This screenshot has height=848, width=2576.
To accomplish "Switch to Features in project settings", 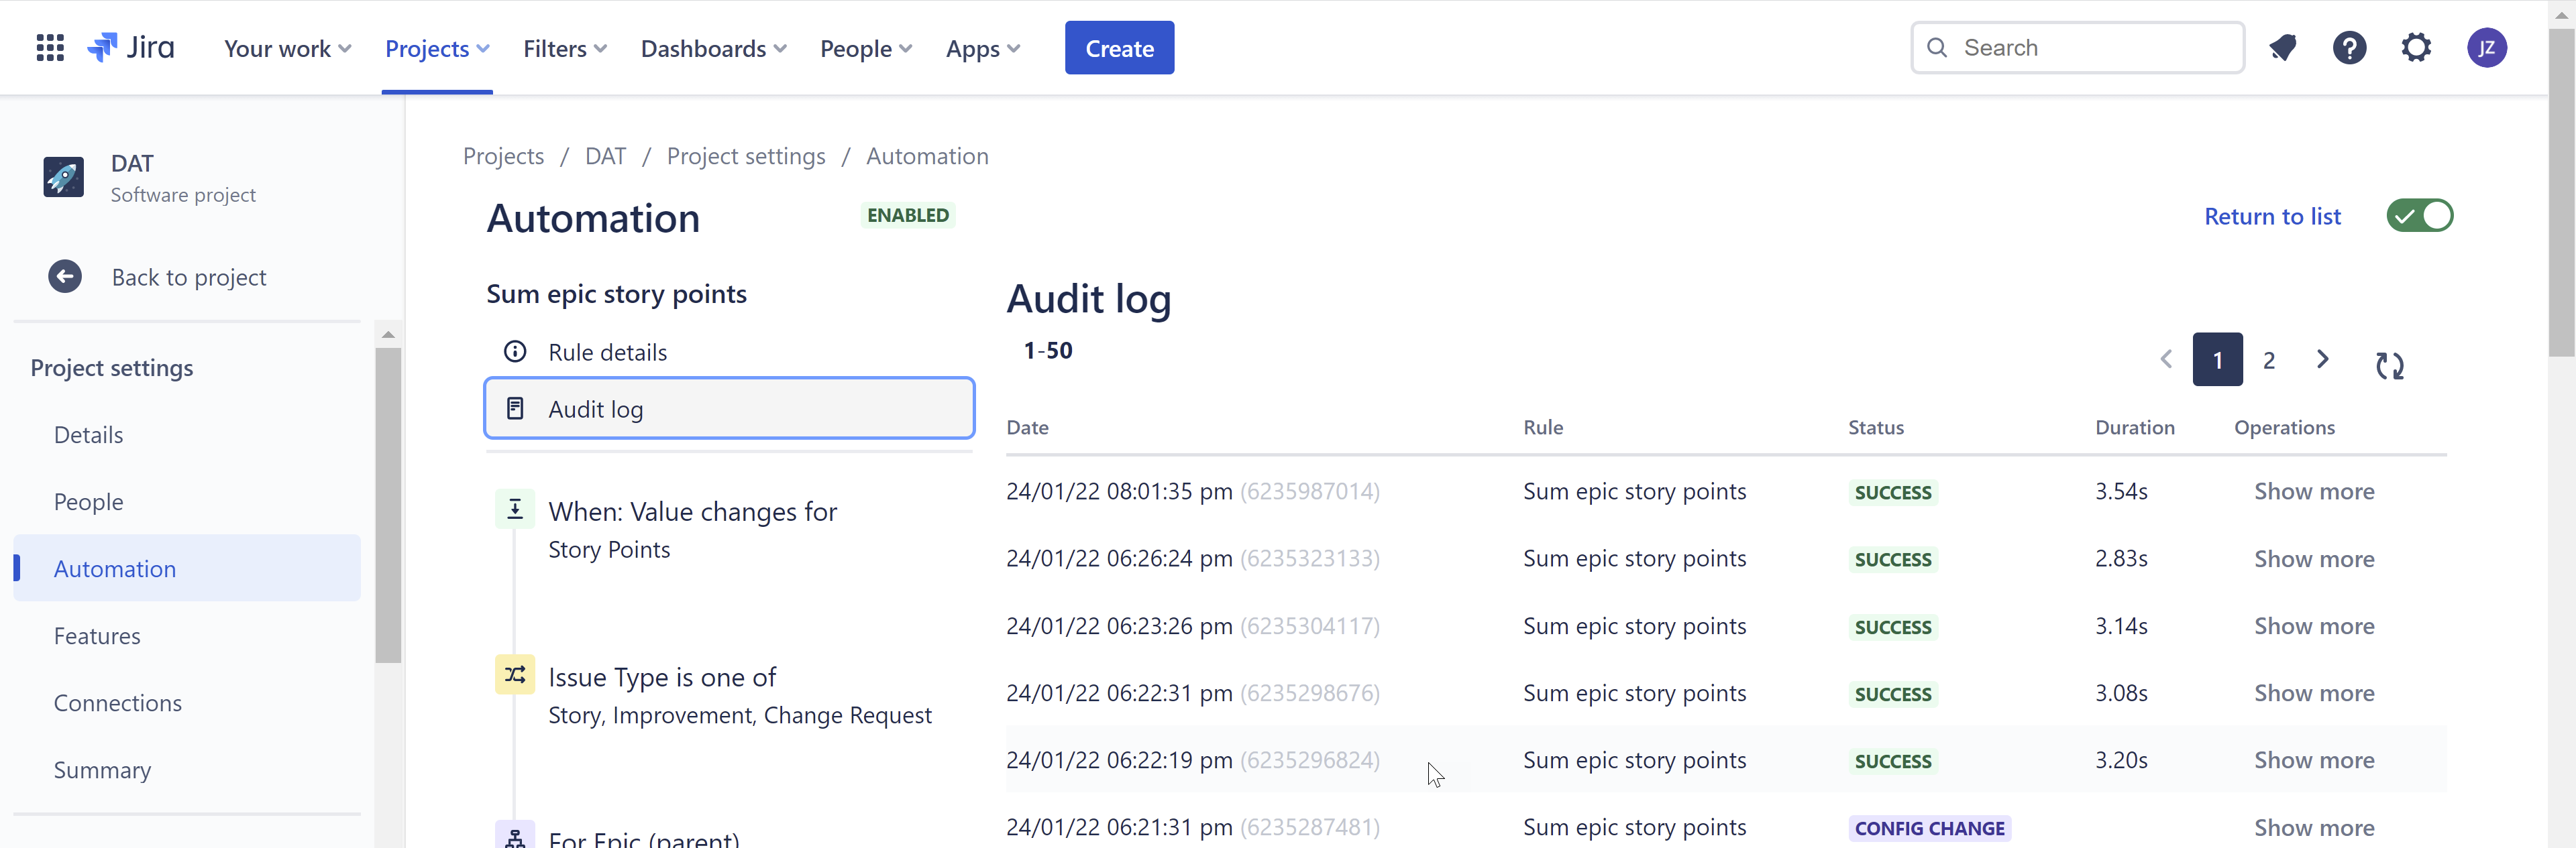I will click(x=97, y=635).
